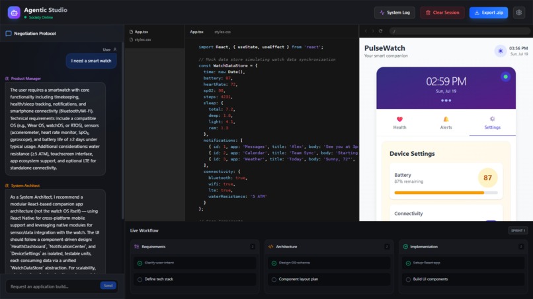Click the 87 battery percentage badge
533x299 pixels.
pyautogui.click(x=488, y=178)
